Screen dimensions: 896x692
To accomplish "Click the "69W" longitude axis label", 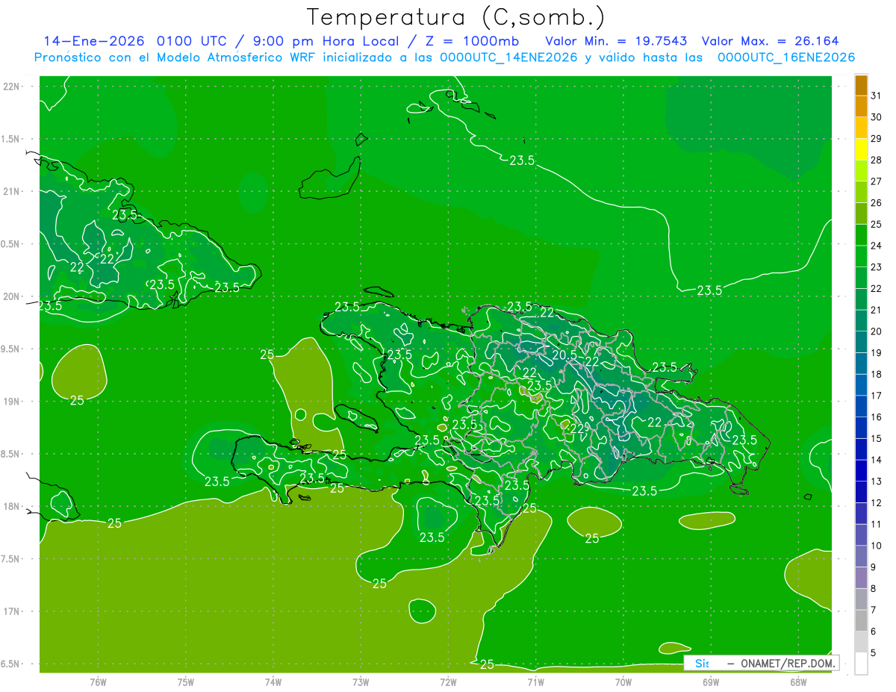I will (711, 682).
